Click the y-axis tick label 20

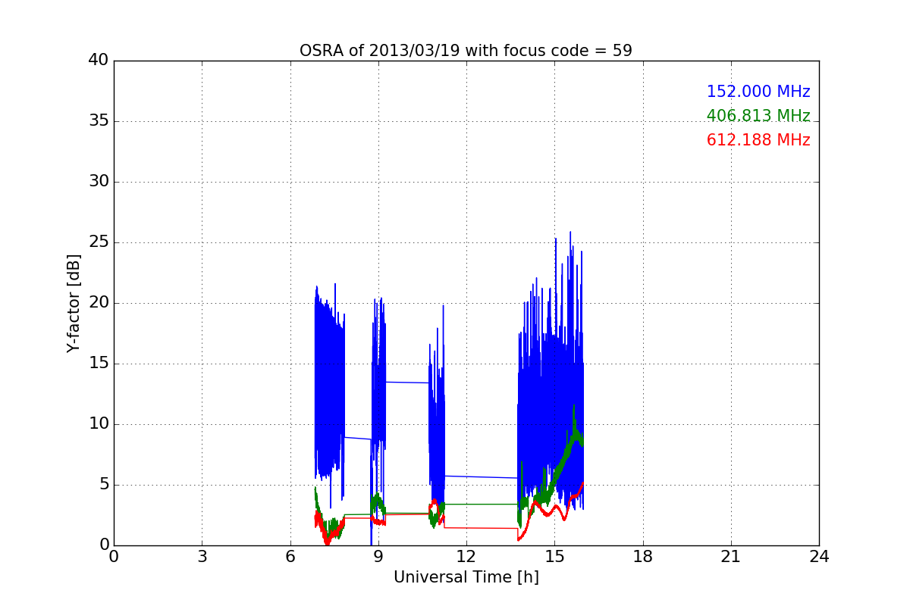click(99, 303)
